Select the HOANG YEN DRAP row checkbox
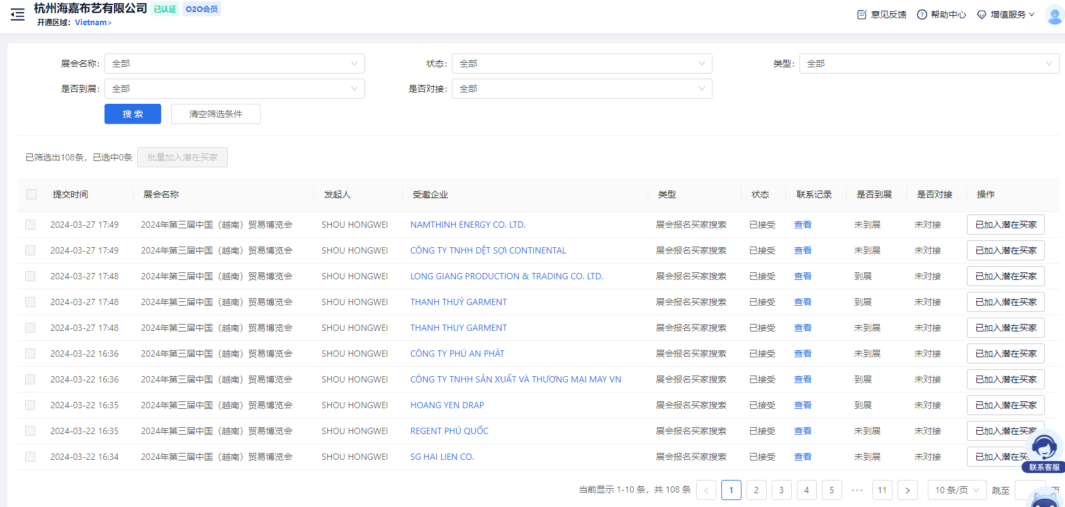This screenshot has width=1065, height=507. click(x=30, y=405)
